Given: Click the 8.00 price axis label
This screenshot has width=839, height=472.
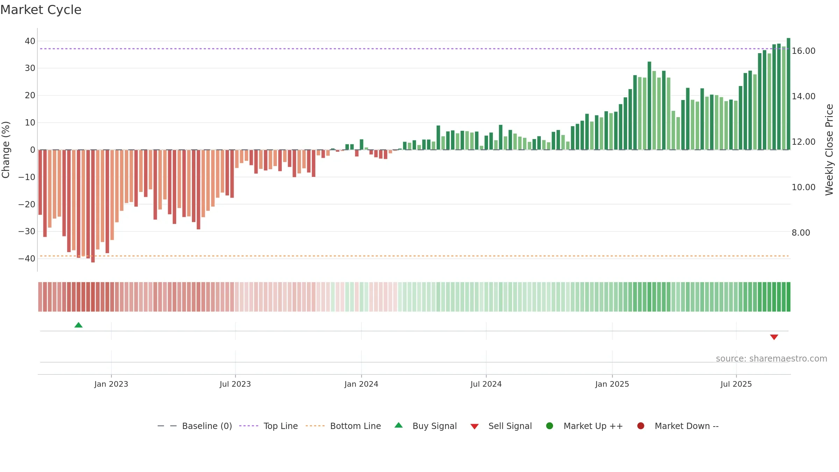Looking at the screenshot, I should (801, 233).
